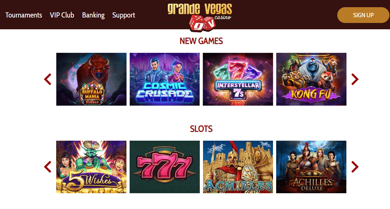
Task: Go to previous New Games carousel slide
Action: (48, 79)
